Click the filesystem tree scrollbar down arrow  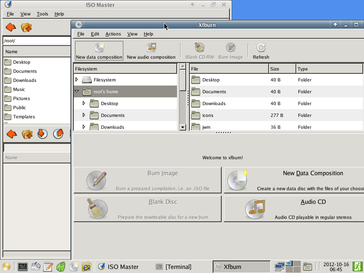tap(183, 127)
